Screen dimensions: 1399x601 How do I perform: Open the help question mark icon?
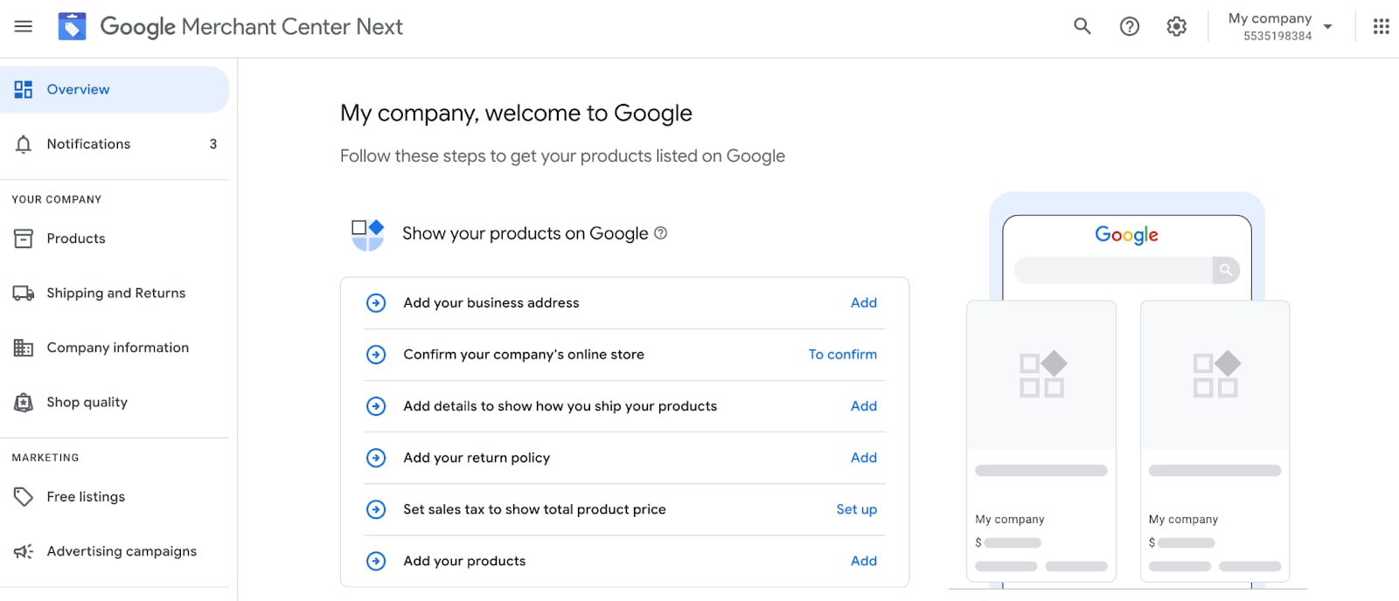click(1129, 26)
